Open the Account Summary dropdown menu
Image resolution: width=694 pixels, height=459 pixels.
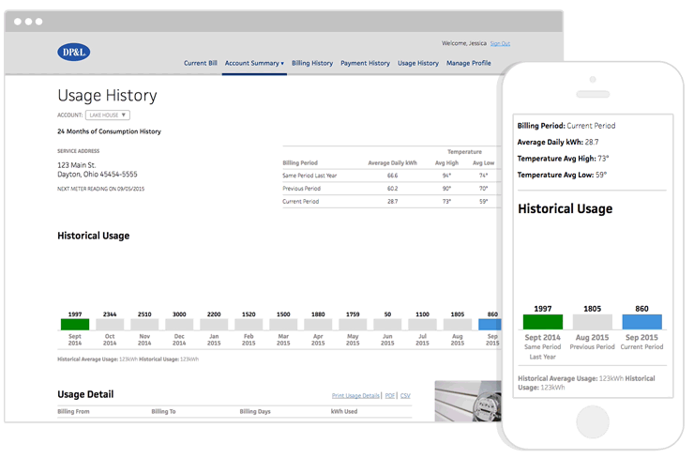pyautogui.click(x=254, y=63)
